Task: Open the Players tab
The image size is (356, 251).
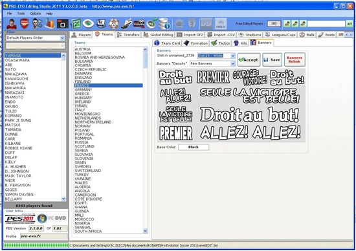Action: [82, 35]
